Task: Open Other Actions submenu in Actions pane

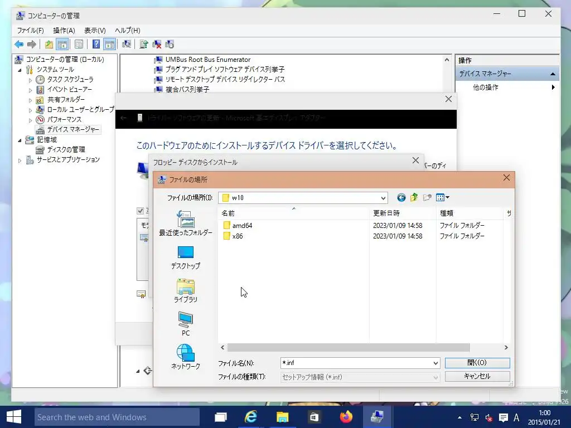Action: pos(507,87)
